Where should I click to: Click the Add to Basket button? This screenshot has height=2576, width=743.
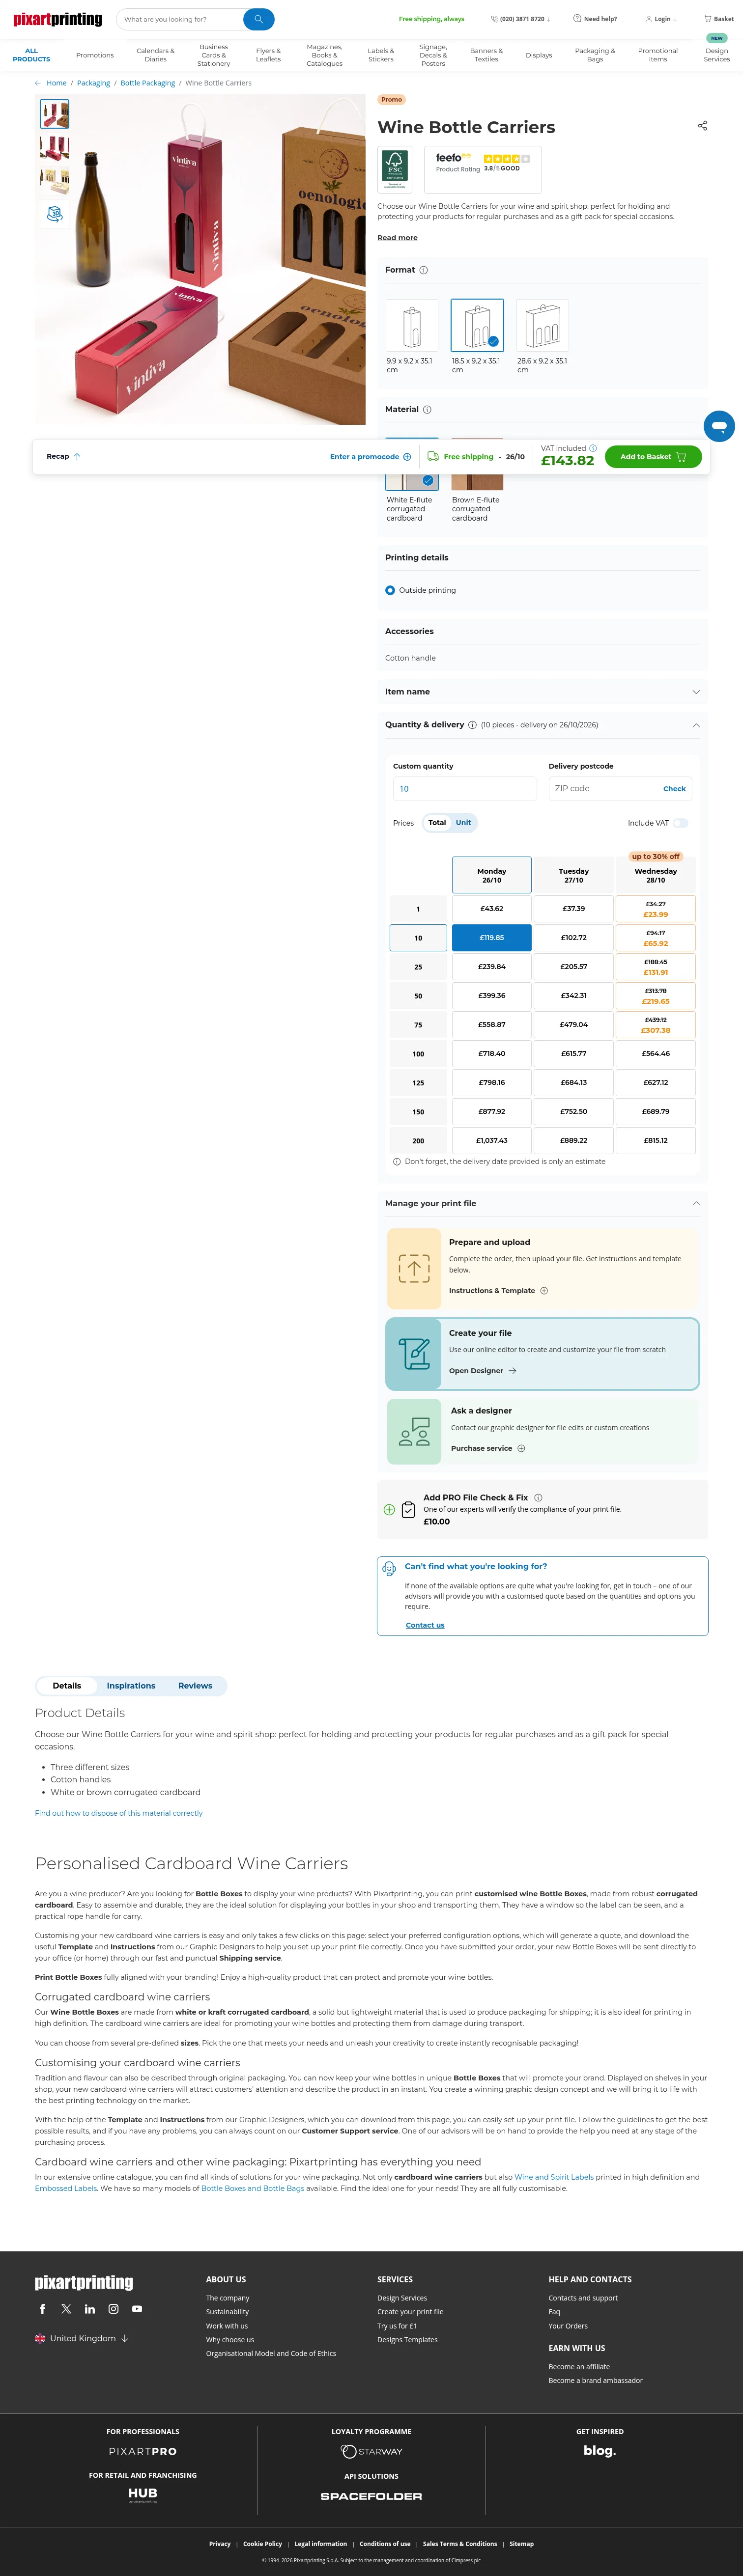click(653, 457)
